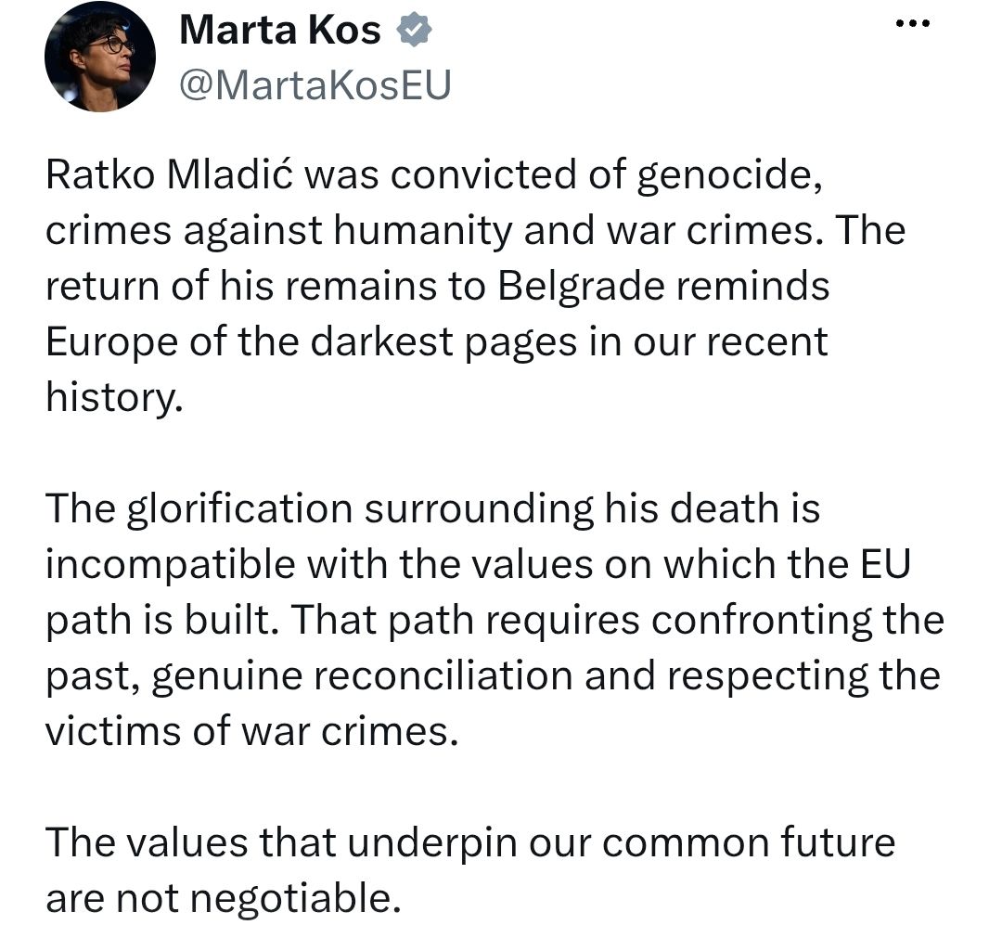Click the phrase common future in the last paragraph
1002x925 pixels.
tap(749, 842)
